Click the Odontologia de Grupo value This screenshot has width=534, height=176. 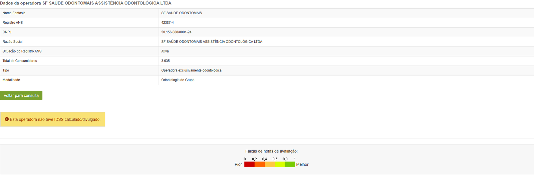click(x=178, y=80)
